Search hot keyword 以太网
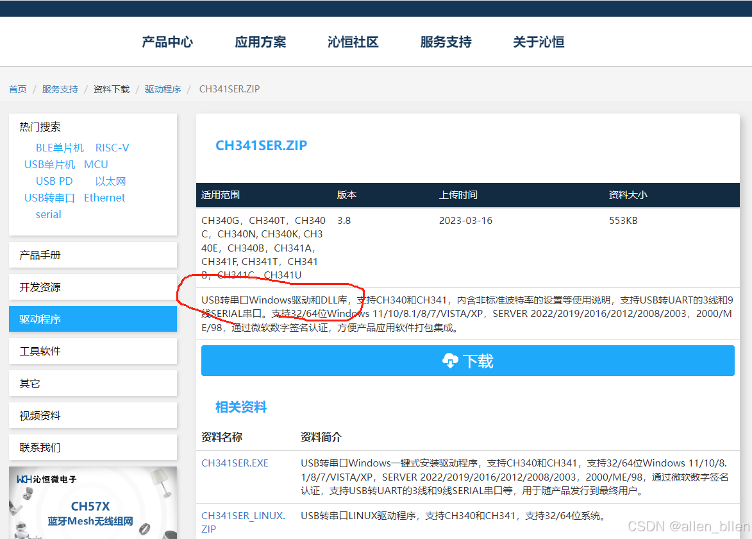Image resolution: width=752 pixels, height=539 pixels. [x=110, y=182]
